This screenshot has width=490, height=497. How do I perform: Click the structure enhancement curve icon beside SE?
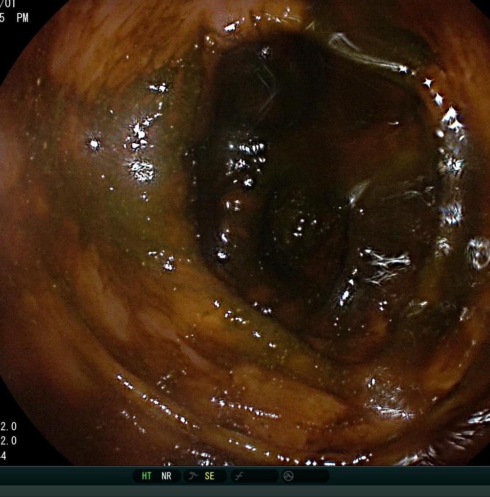[194, 475]
